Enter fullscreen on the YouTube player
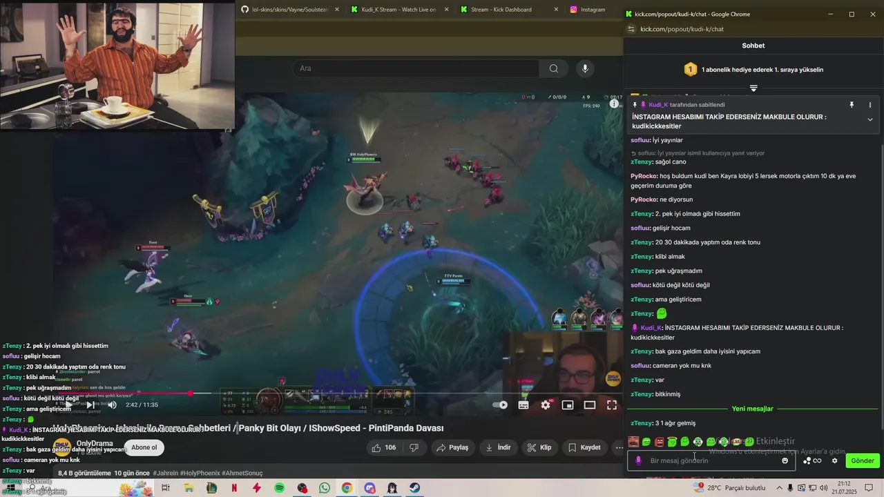This screenshot has width=884, height=497. click(612, 405)
